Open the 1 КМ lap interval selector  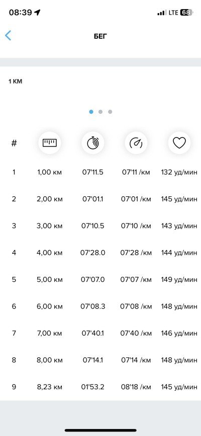tap(15, 82)
